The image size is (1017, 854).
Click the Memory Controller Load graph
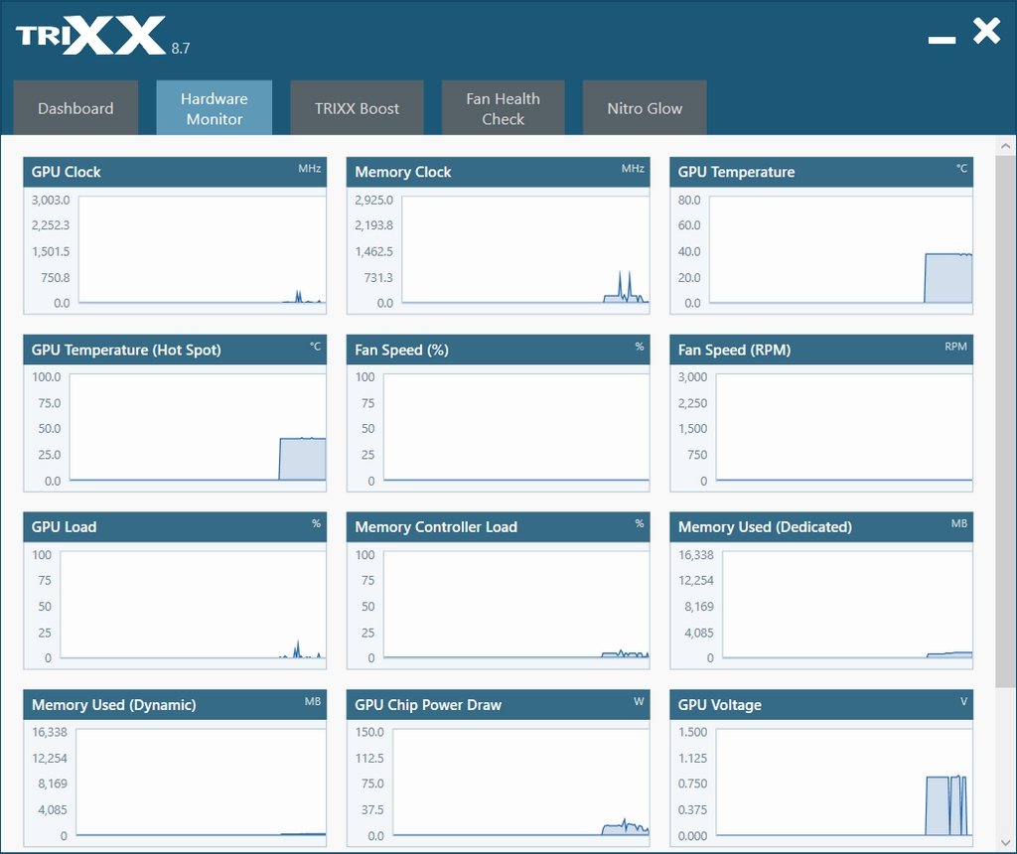[516, 605]
